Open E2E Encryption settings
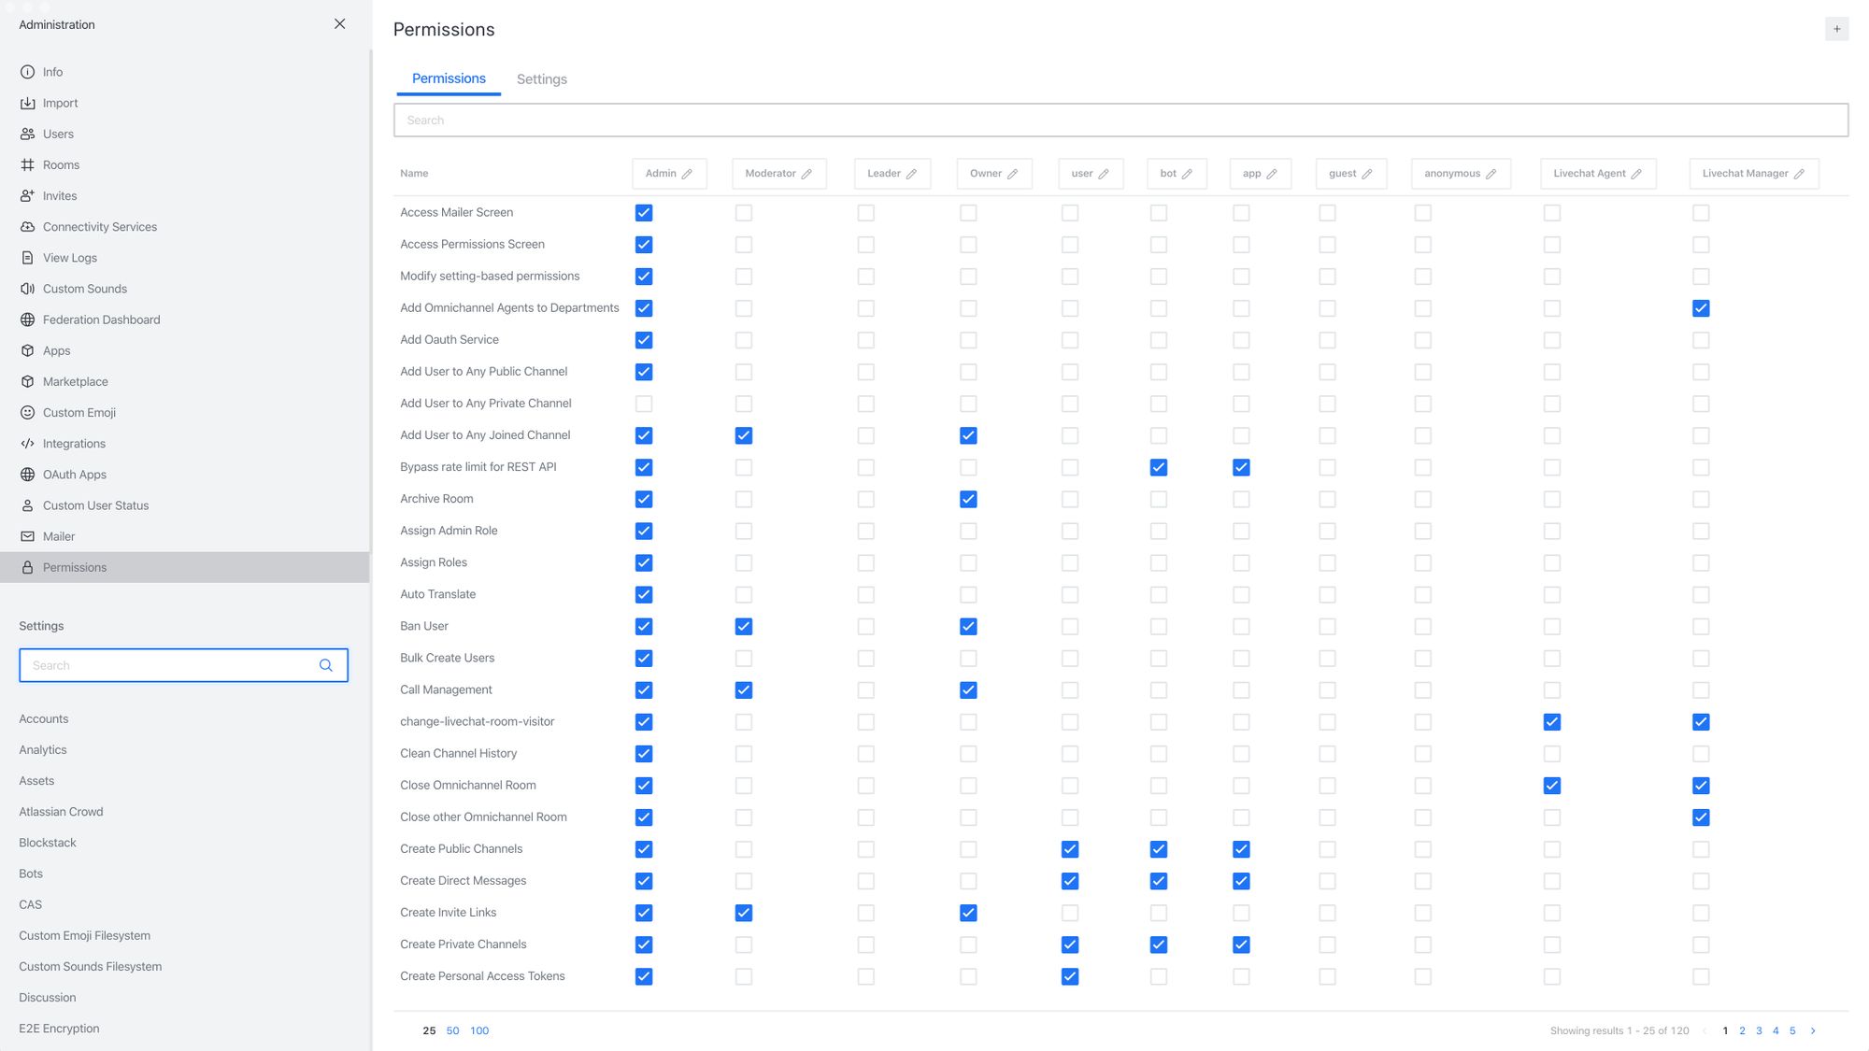The height and width of the screenshot is (1051, 1869). click(x=59, y=1028)
